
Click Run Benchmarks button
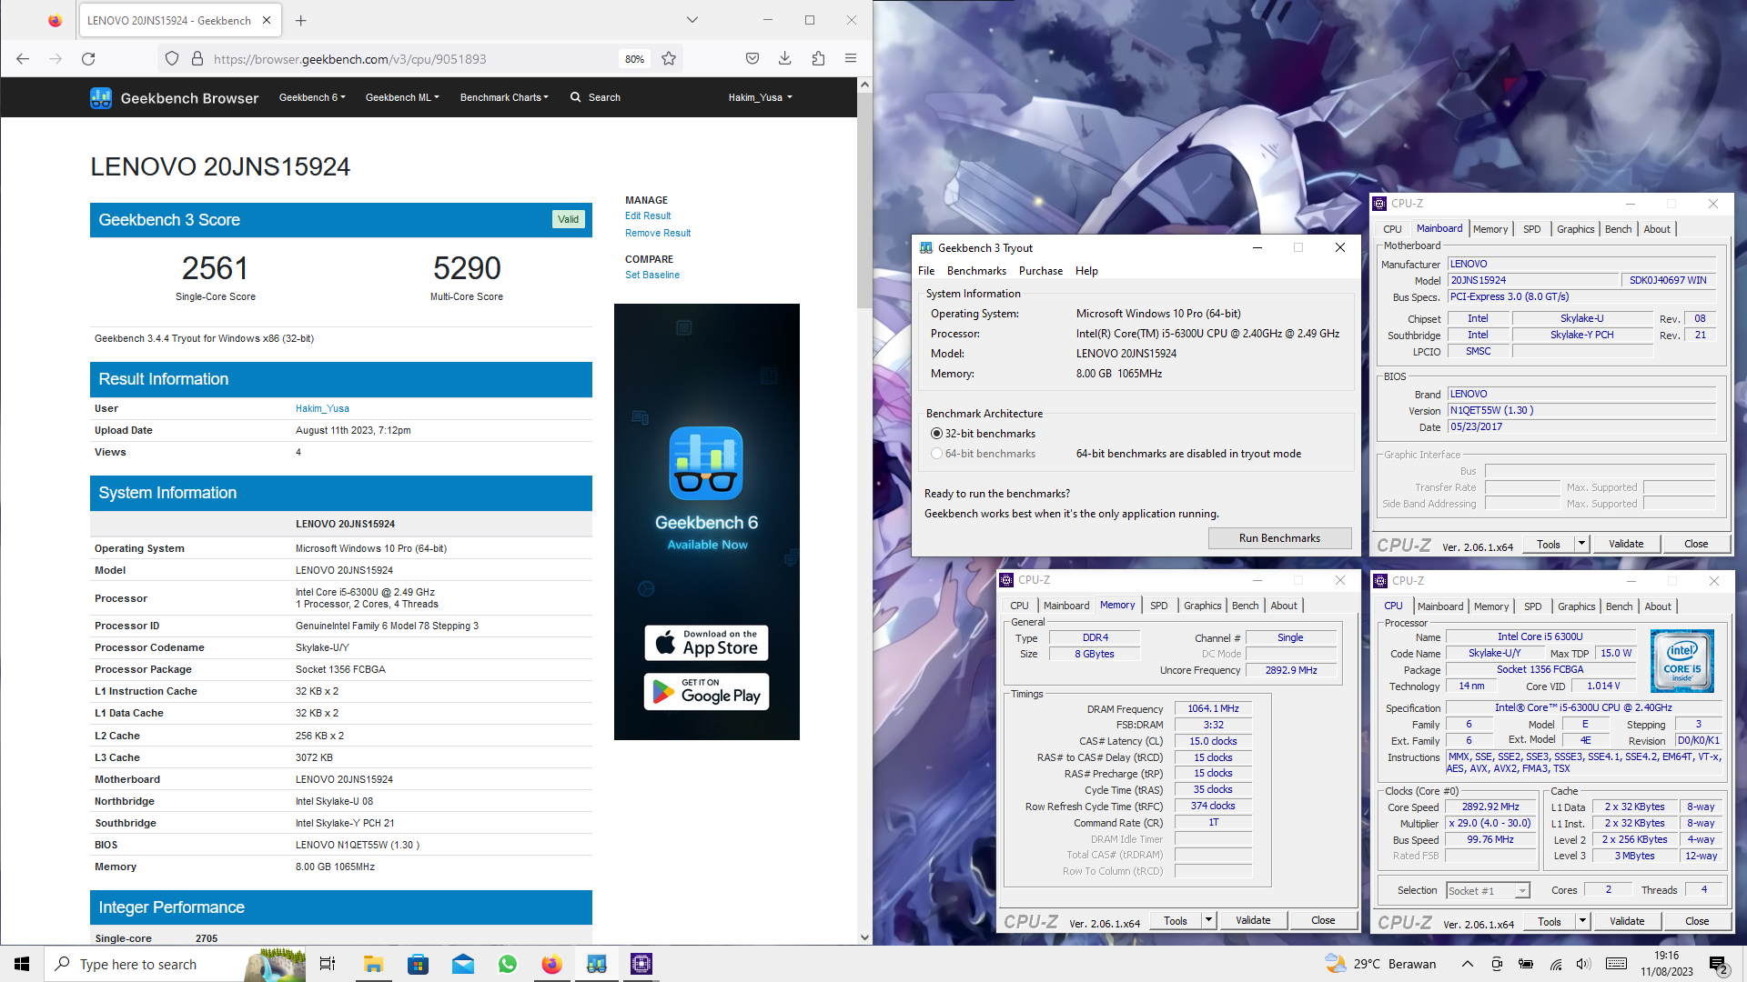pyautogui.click(x=1279, y=538)
